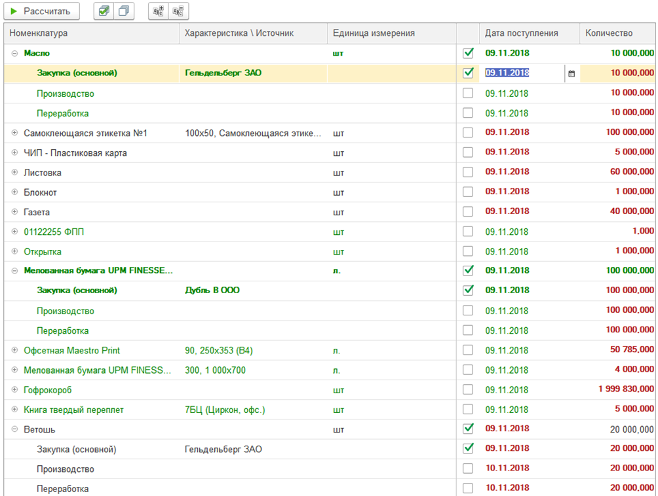Click the highlighted date input 09.11.2018
The width and height of the screenshot is (658, 496).
click(x=508, y=73)
